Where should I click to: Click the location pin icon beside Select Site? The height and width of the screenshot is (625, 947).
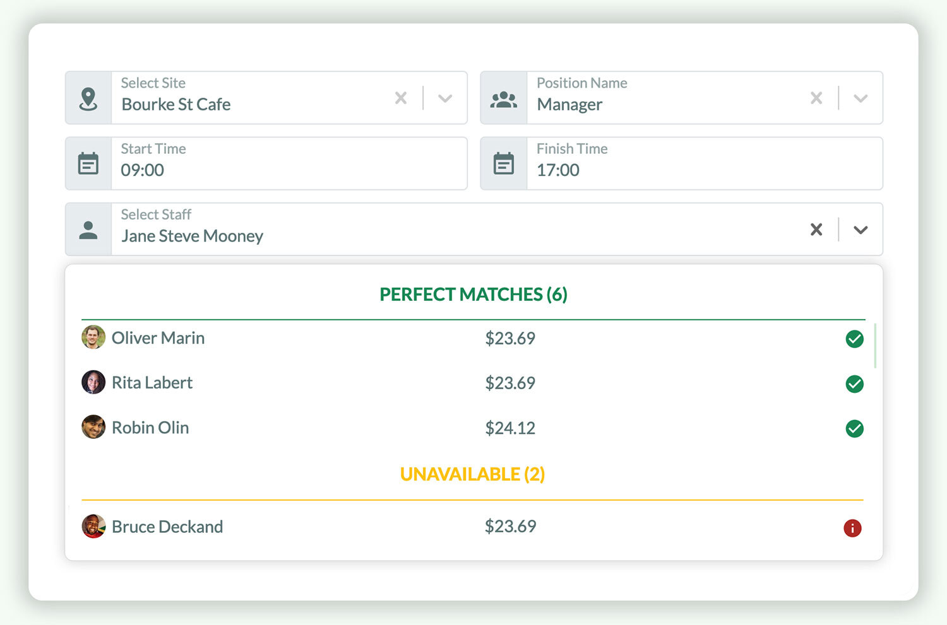88,98
